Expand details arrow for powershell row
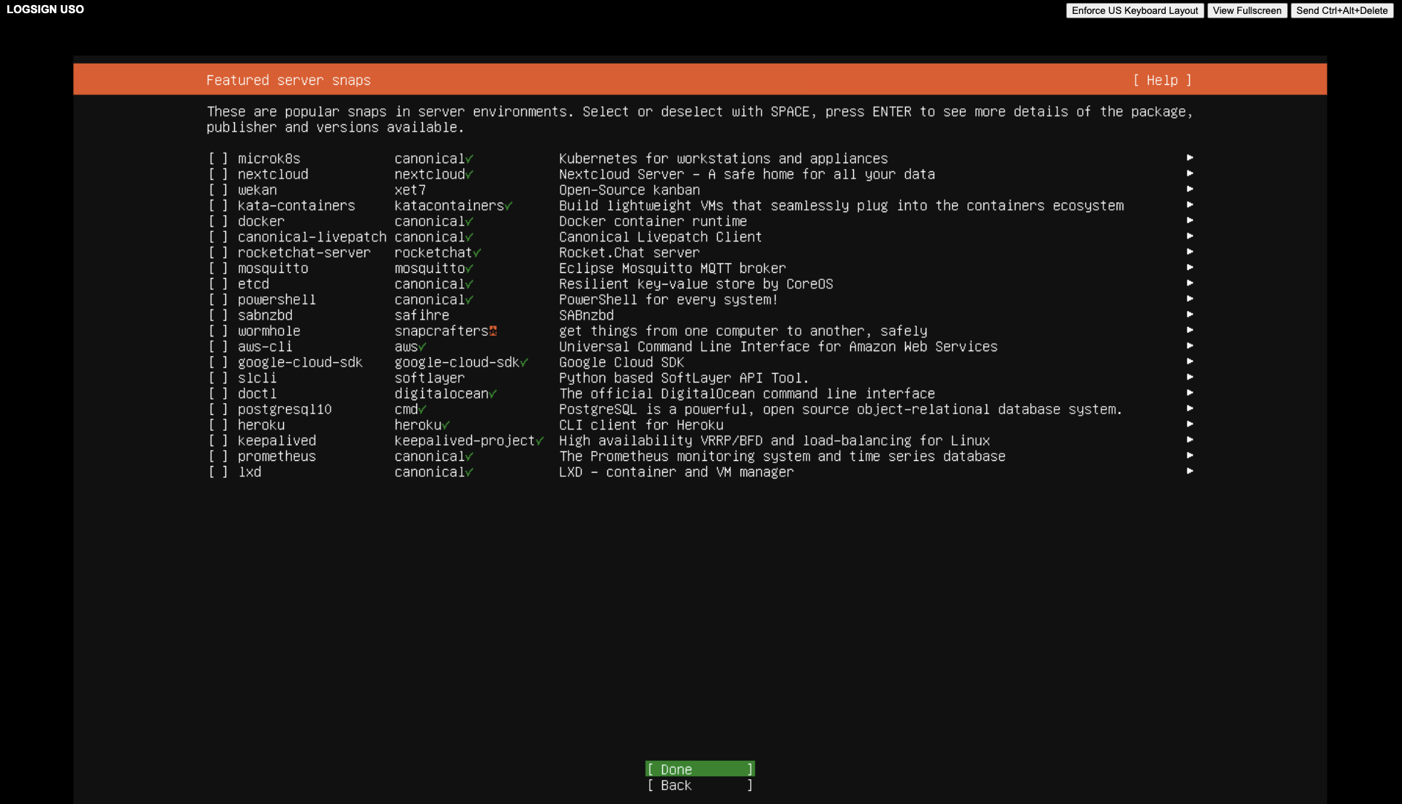This screenshot has width=1402, height=804. [x=1190, y=299]
